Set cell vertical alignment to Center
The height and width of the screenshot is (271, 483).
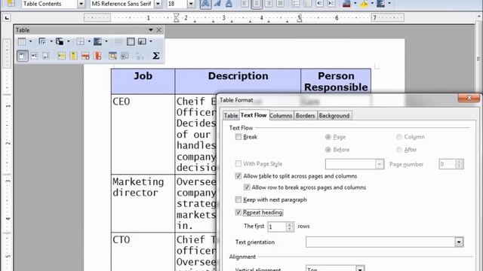[34, 56]
